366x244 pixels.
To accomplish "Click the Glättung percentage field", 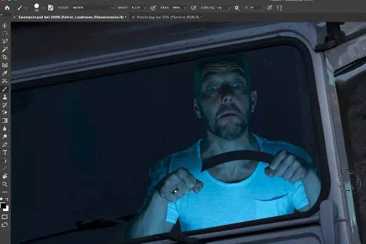I will [221, 8].
